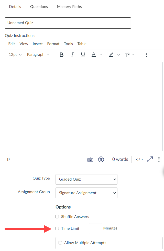The width and height of the screenshot is (164, 251).
Task: Expand highlight color options arrow
Action: click(x=118, y=55)
